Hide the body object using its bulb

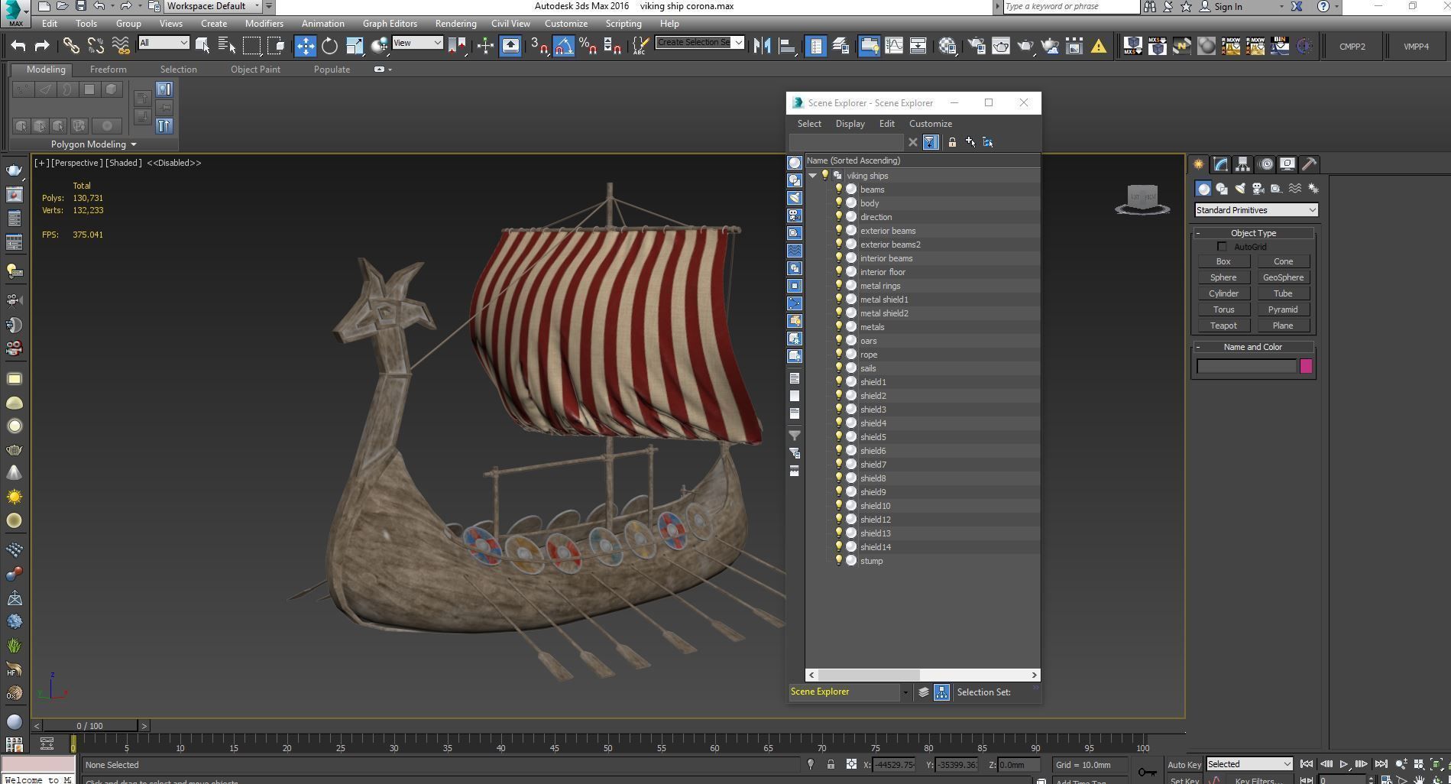[x=838, y=203]
